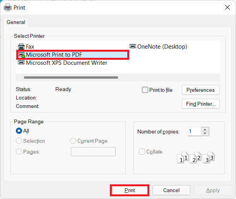Viewport: 236px width, 199px height.
Task: Select the Microsoft XPS Document Writer label
Action: point(67,63)
